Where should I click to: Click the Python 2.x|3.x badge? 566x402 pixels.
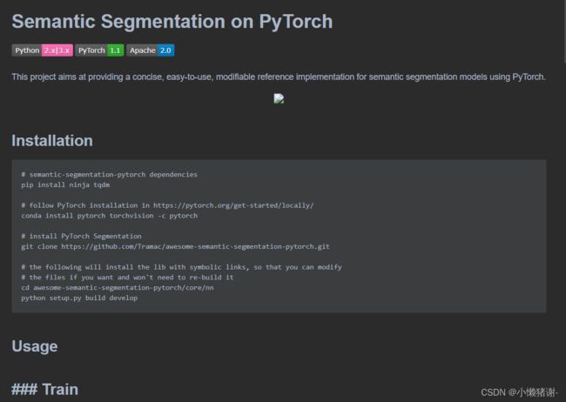(43, 50)
